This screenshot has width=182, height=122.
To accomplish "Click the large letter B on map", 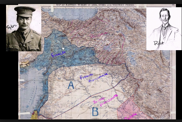I will (95, 112).
